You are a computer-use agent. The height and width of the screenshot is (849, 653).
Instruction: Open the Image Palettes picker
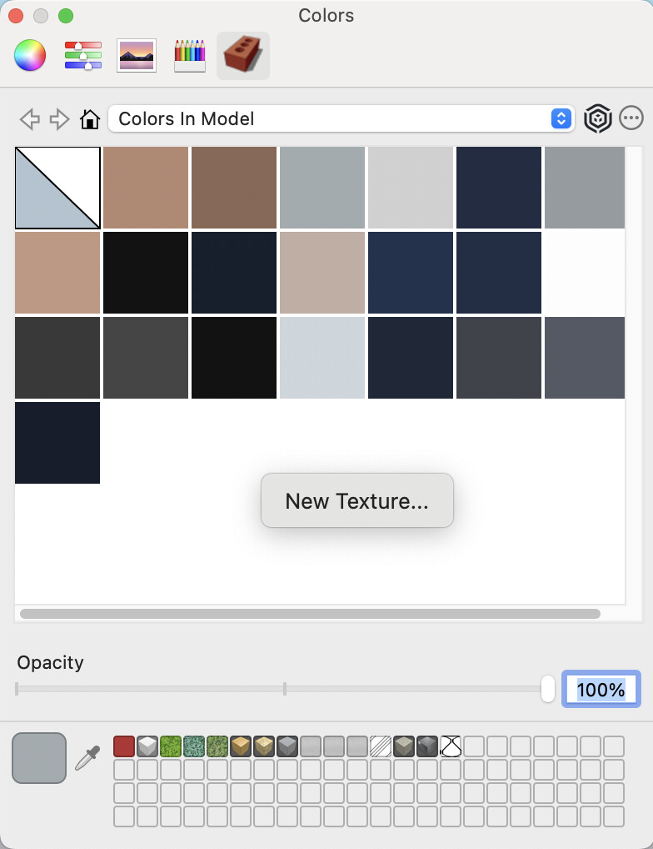tap(137, 56)
